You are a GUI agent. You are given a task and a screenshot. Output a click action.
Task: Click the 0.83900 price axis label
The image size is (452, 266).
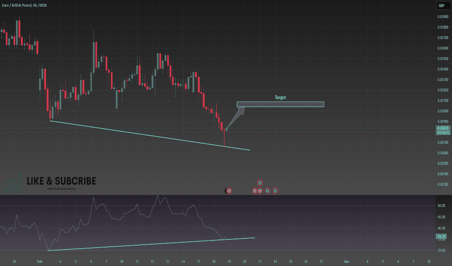tap(443, 16)
